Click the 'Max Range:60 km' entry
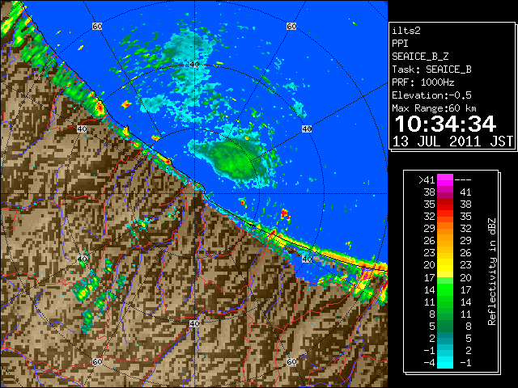518x388 pixels. [435, 108]
